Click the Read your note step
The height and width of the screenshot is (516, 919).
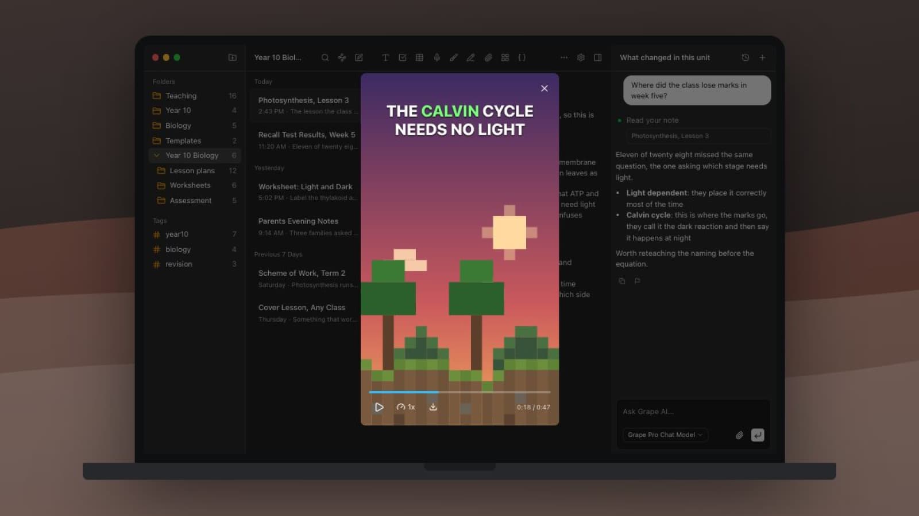[x=652, y=120]
